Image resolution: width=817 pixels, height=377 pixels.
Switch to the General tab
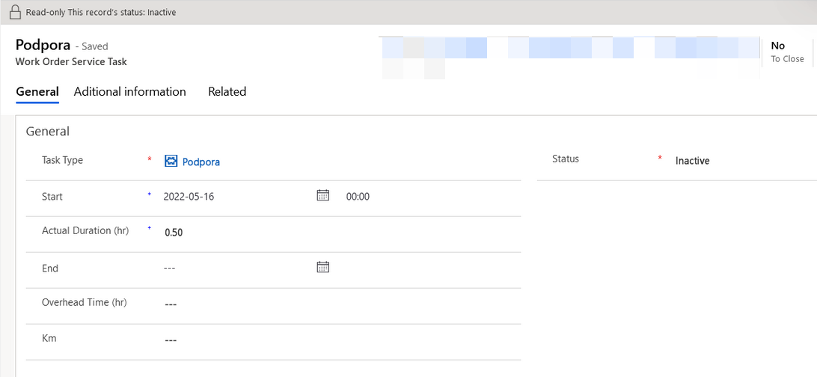[37, 92]
